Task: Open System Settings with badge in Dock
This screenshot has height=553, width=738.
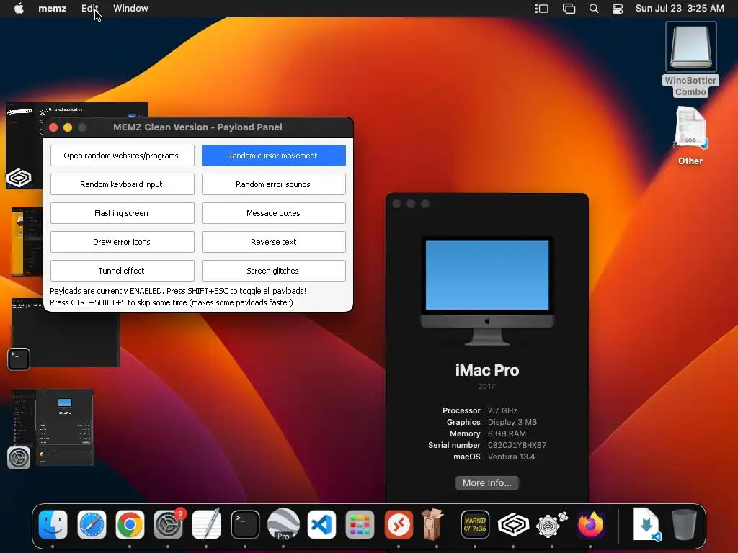Action: 169,524
